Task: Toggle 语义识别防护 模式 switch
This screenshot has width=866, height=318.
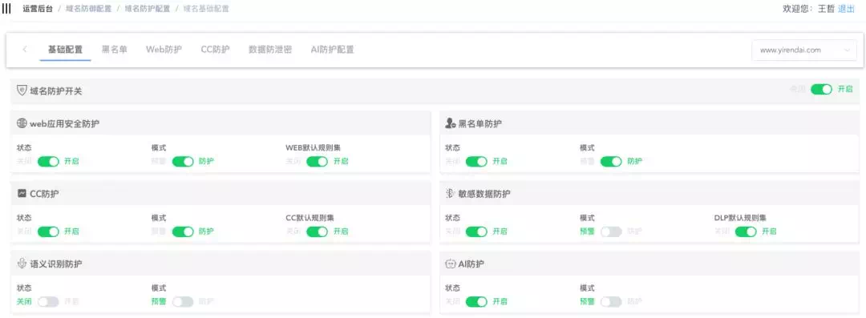Action: (x=183, y=301)
